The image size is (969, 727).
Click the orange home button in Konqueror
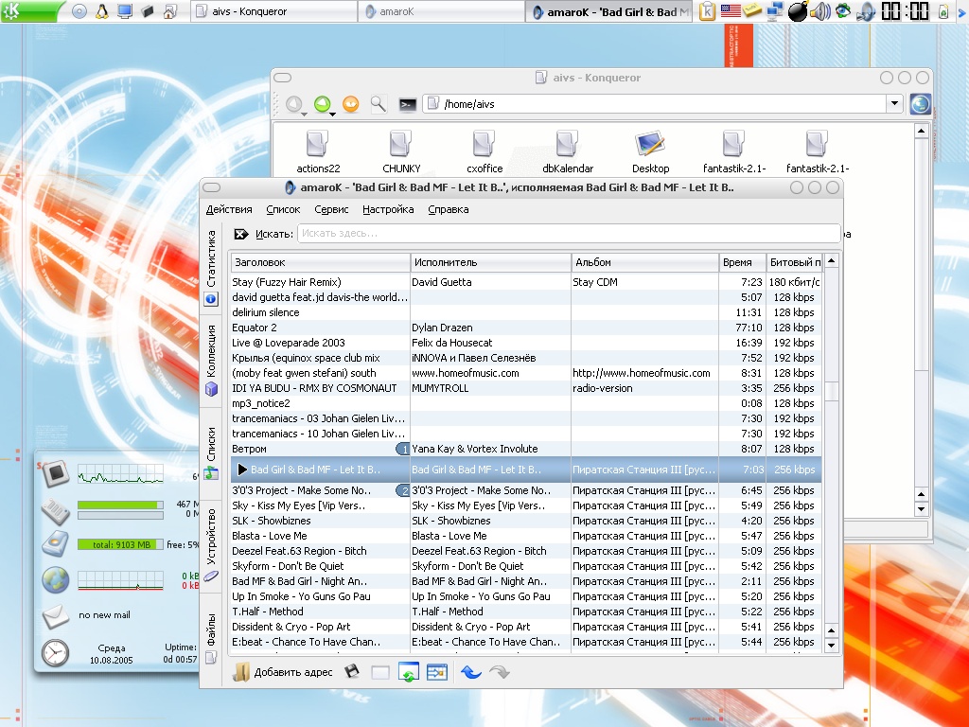click(x=350, y=104)
